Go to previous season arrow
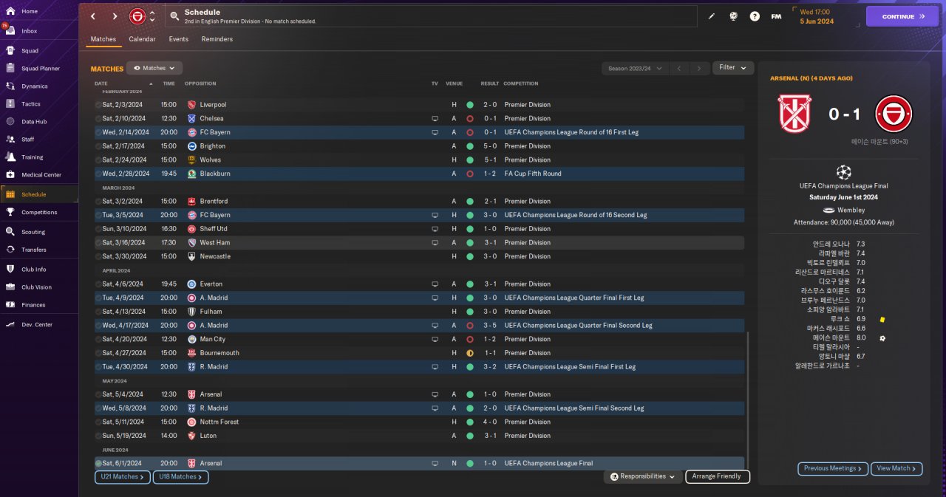 [x=680, y=68]
